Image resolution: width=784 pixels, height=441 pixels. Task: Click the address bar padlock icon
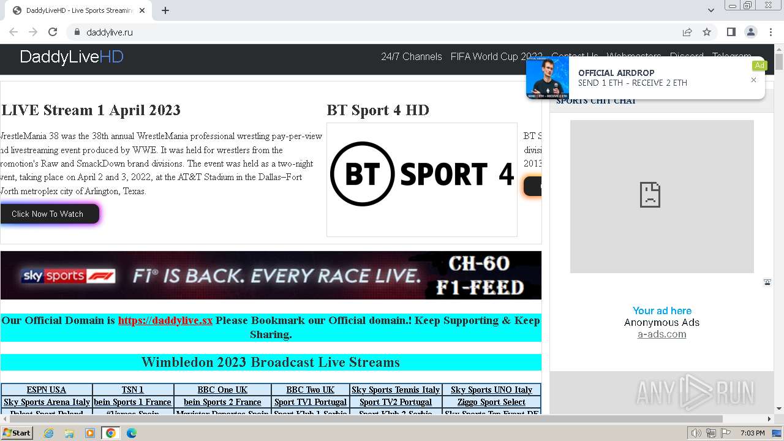click(x=77, y=32)
